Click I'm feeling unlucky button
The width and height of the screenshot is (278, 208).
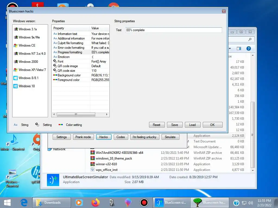(144, 137)
